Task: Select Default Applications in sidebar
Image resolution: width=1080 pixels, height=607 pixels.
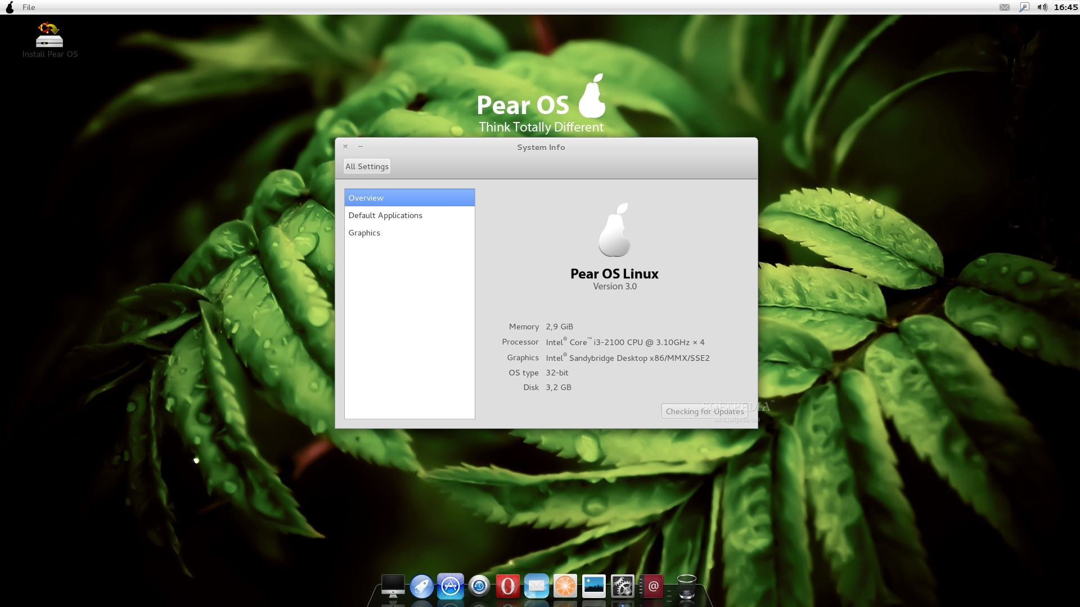Action: (409, 215)
